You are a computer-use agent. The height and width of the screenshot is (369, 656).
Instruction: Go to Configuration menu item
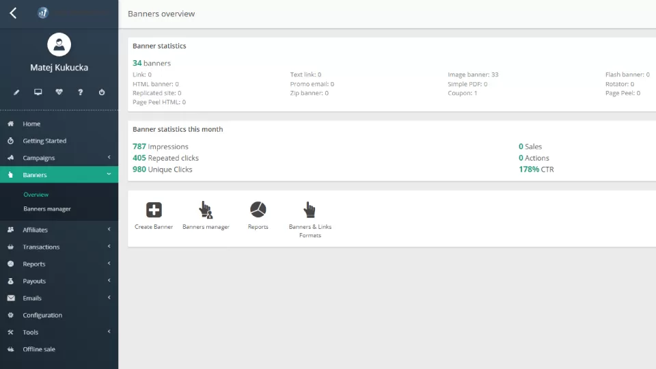click(x=42, y=315)
